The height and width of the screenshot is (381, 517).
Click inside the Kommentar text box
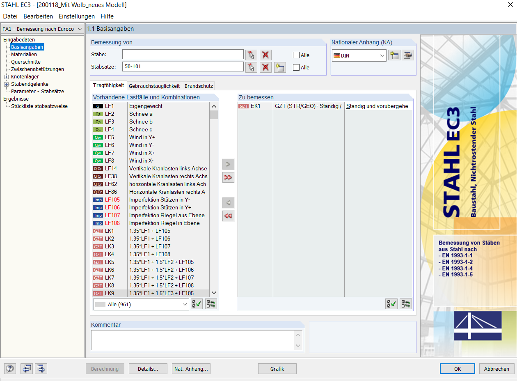tap(193, 340)
